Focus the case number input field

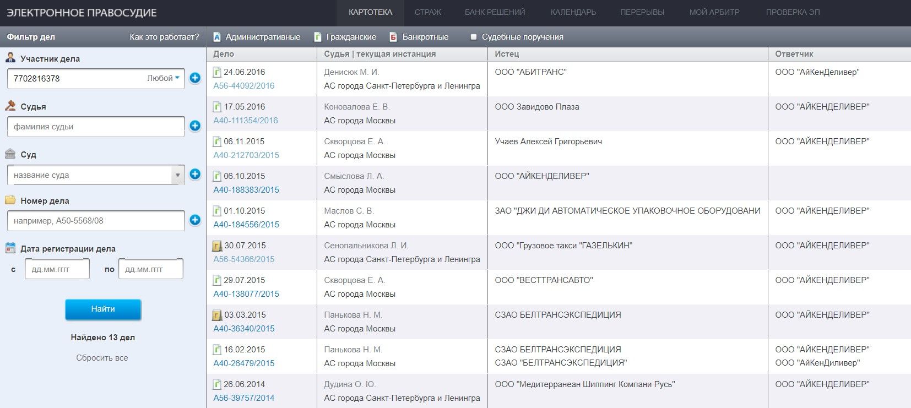tap(96, 221)
